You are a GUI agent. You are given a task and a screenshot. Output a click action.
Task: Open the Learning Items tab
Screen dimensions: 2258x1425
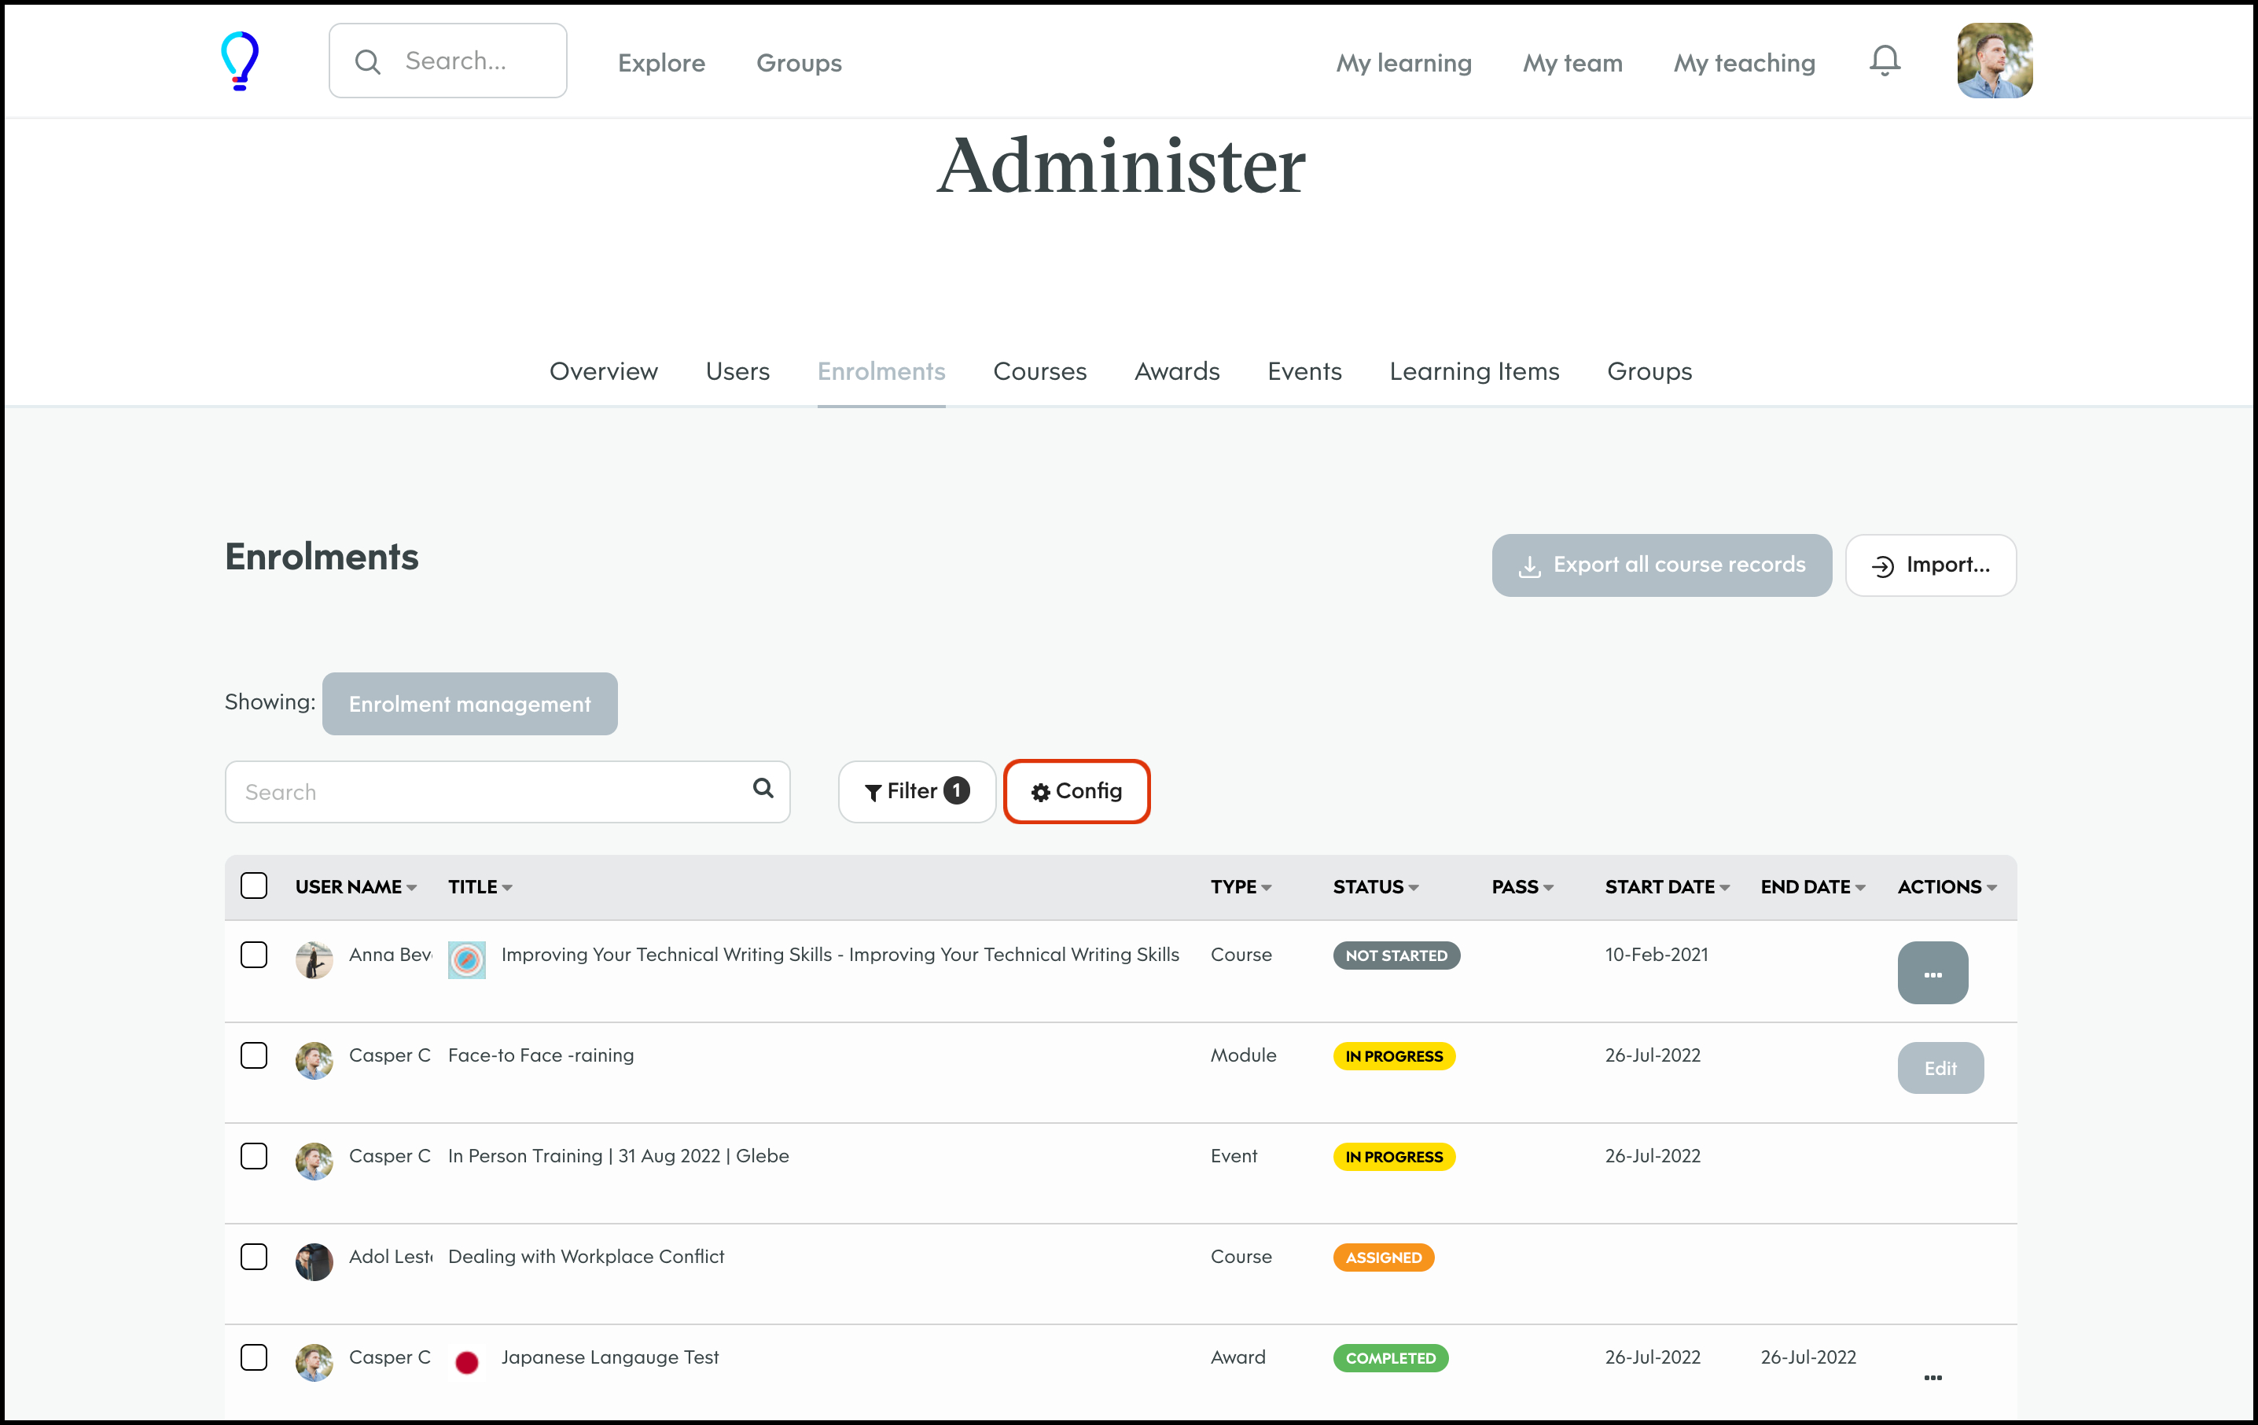1473,371
